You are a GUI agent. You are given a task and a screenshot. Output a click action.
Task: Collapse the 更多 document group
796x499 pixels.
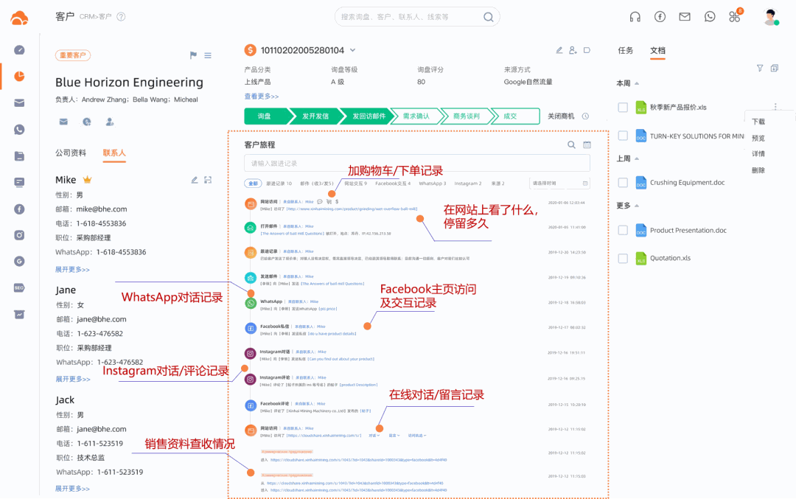pos(637,206)
